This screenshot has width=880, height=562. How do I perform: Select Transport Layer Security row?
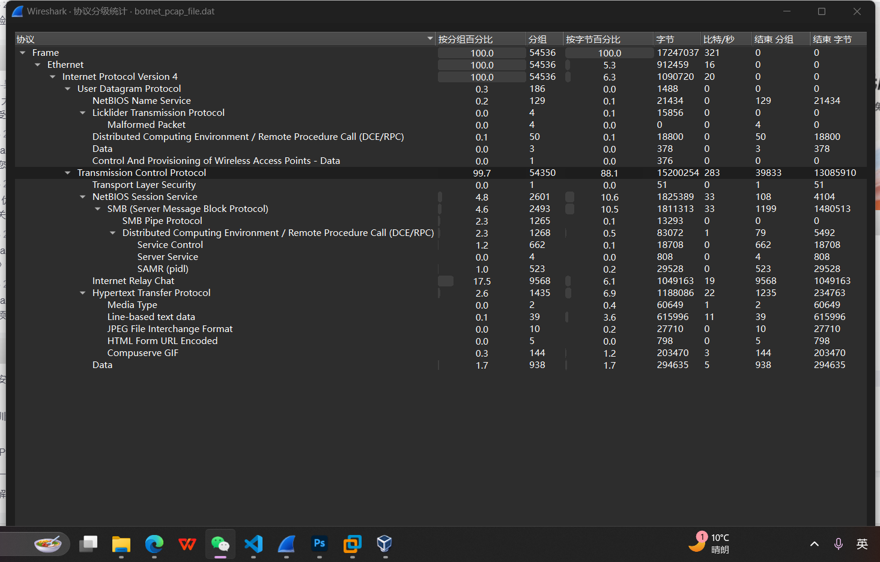(x=441, y=185)
